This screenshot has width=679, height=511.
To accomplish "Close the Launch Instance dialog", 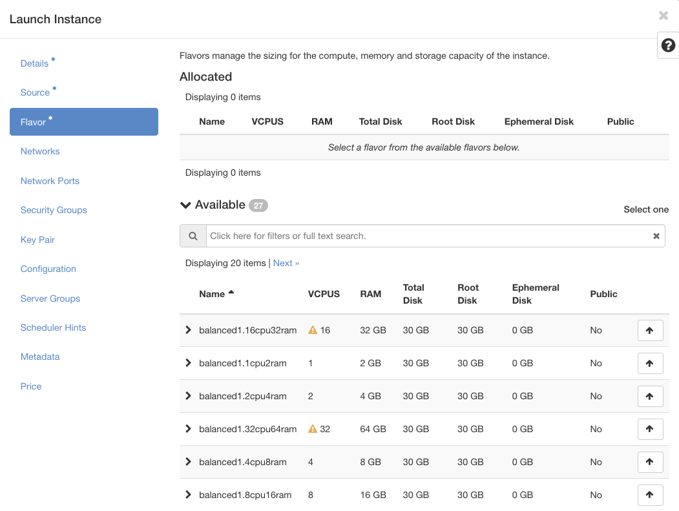I will point(663,16).
